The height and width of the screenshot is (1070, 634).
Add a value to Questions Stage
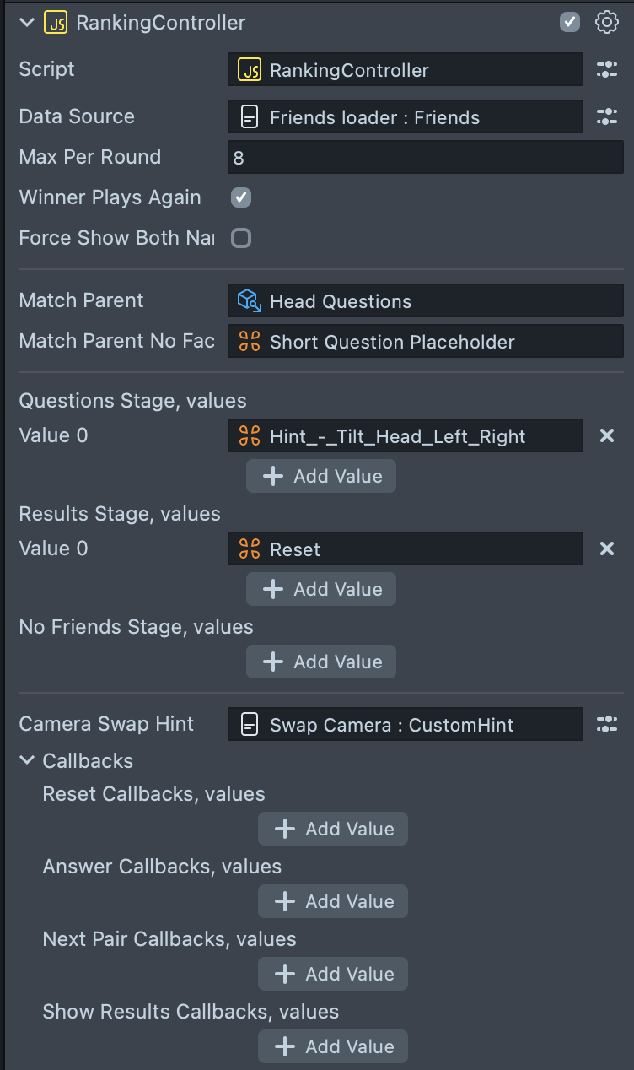(x=321, y=477)
